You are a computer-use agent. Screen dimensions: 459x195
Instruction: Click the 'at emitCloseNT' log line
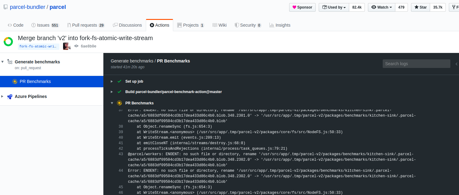click(x=191, y=143)
